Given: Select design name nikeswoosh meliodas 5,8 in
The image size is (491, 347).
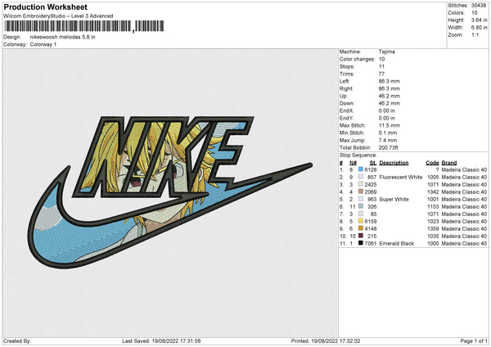Looking at the screenshot, I should pyautogui.click(x=63, y=37).
